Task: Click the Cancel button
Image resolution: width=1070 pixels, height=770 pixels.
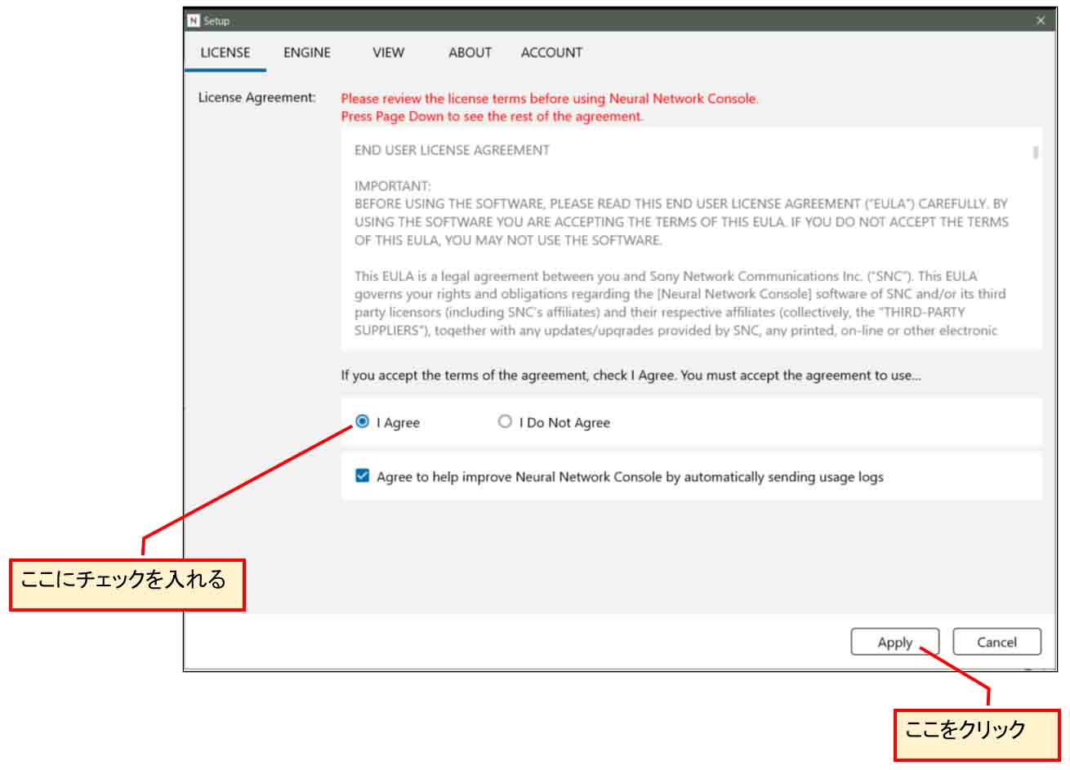Action: 996,642
